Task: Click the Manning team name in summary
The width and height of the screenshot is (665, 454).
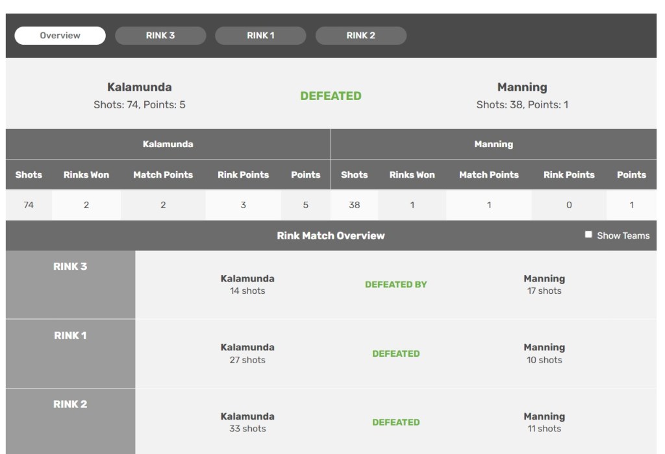Action: [522, 87]
